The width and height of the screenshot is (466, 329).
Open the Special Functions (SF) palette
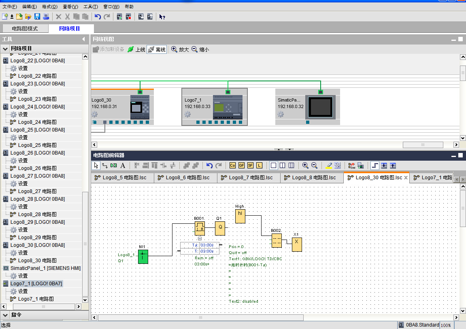pyautogui.click(x=250, y=166)
